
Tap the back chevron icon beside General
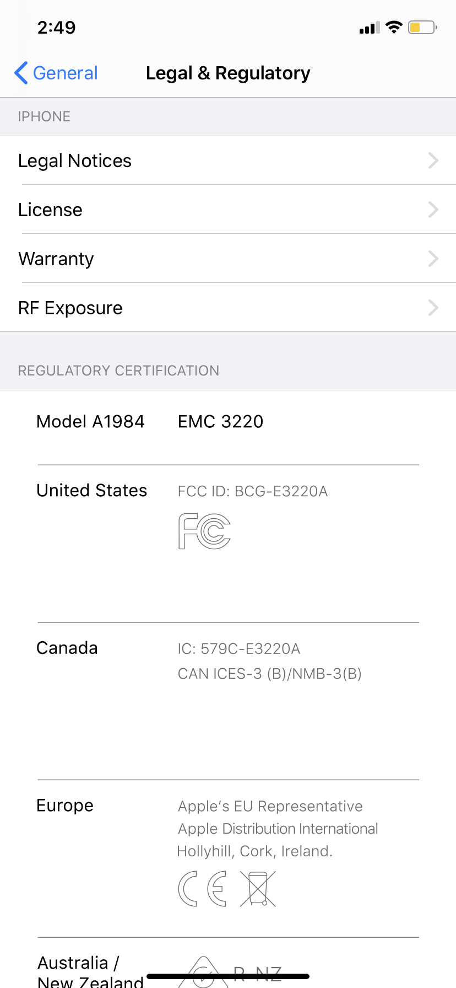[21, 73]
